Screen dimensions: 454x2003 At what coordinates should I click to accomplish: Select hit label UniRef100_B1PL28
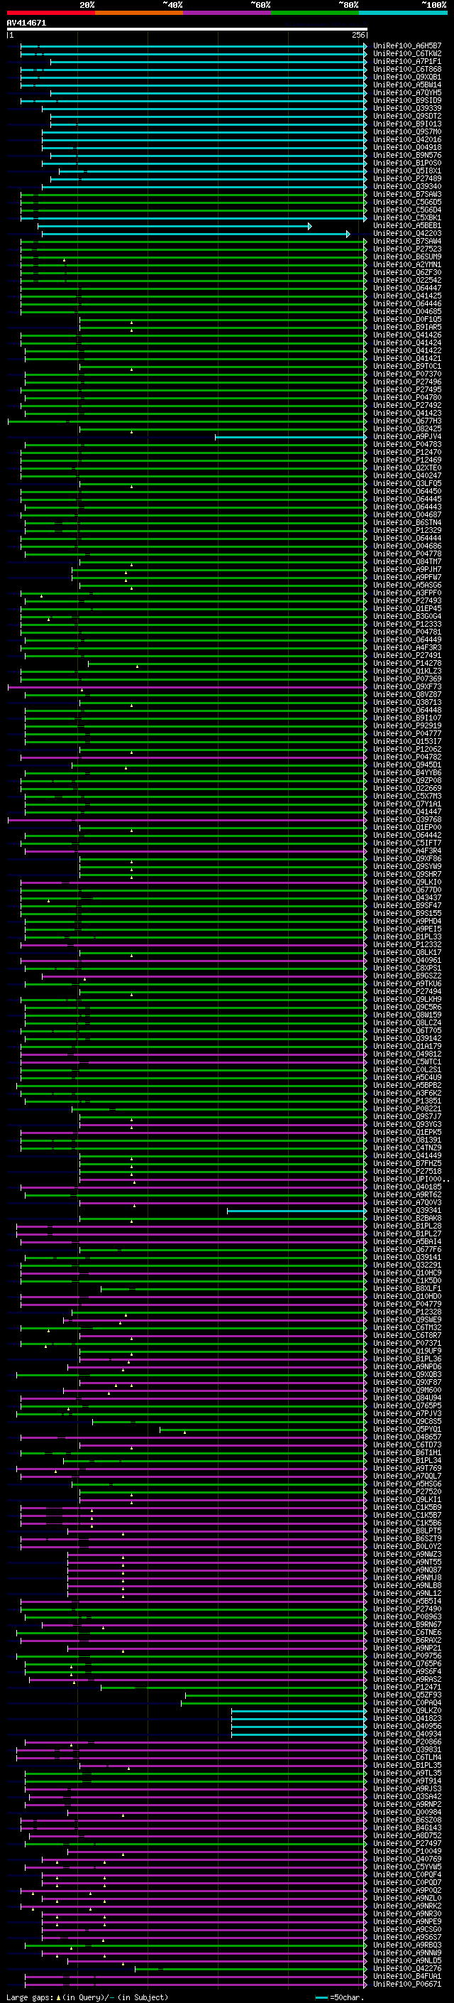(407, 1226)
